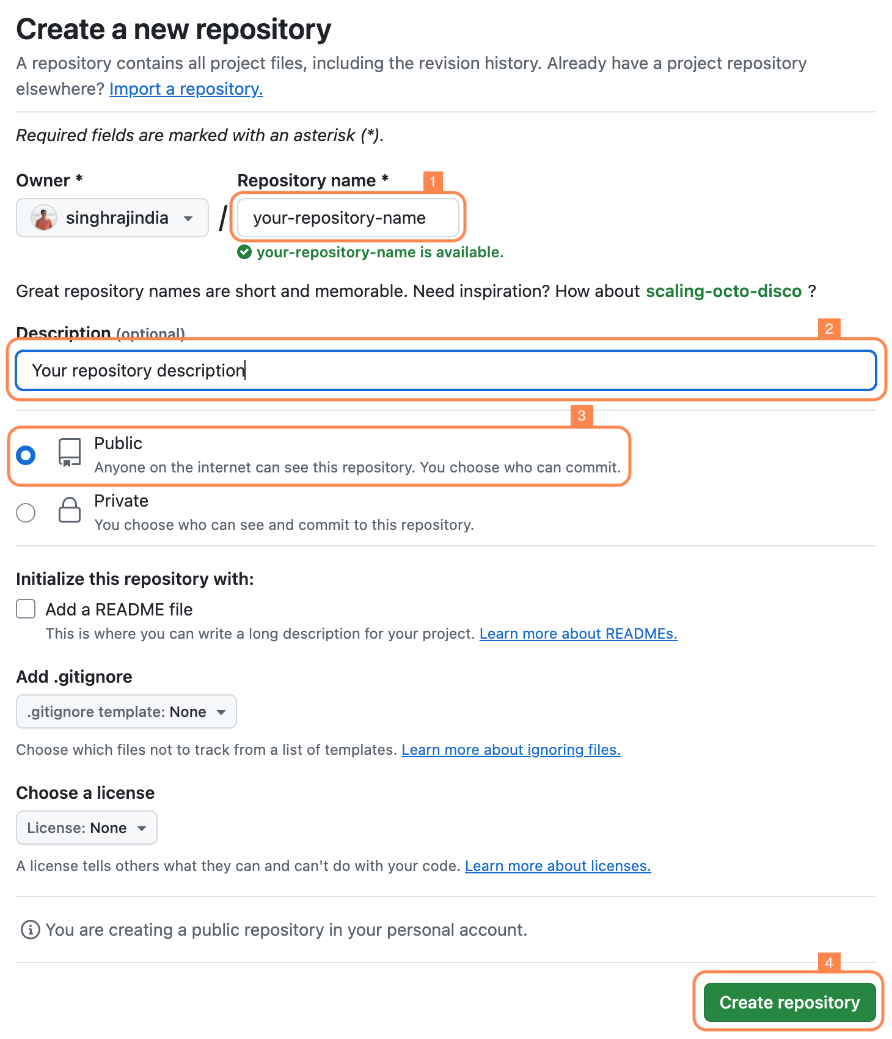Screen dimensions: 892x1039
Task: Click the green availability checkmark icon
Action: coord(244,252)
